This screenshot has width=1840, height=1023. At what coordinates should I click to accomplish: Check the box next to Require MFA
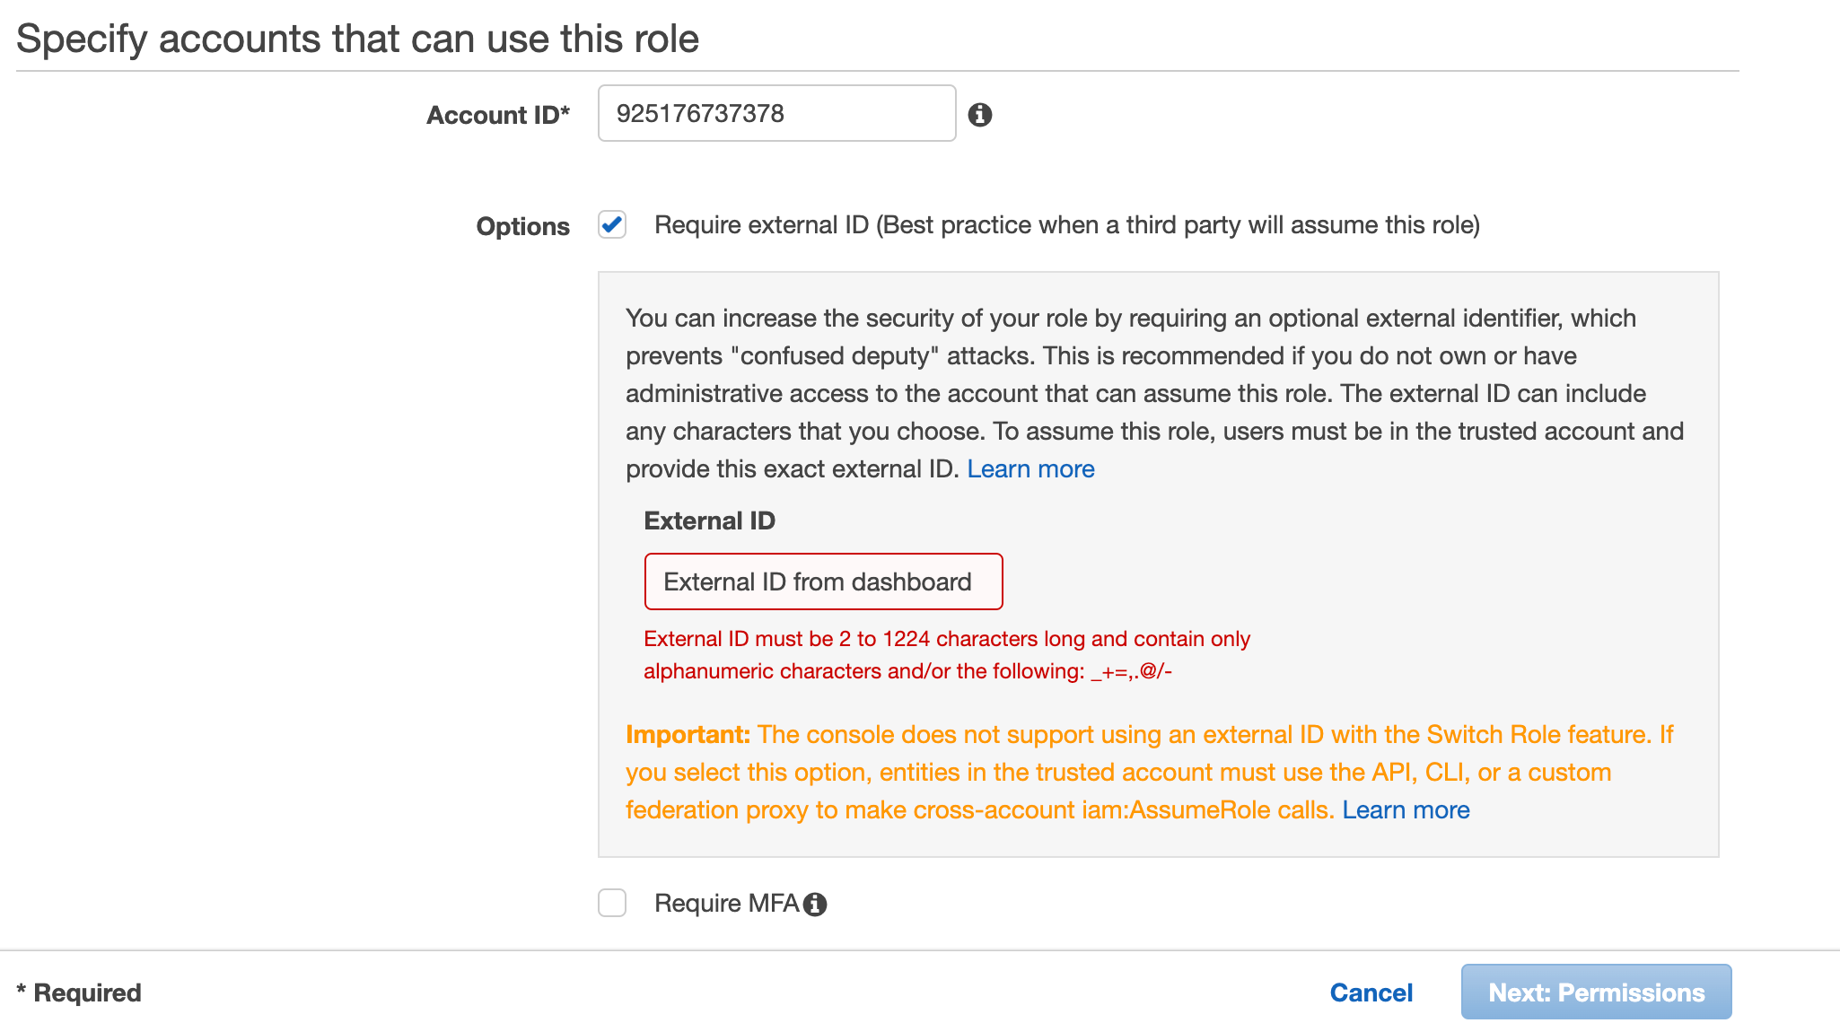(x=611, y=904)
